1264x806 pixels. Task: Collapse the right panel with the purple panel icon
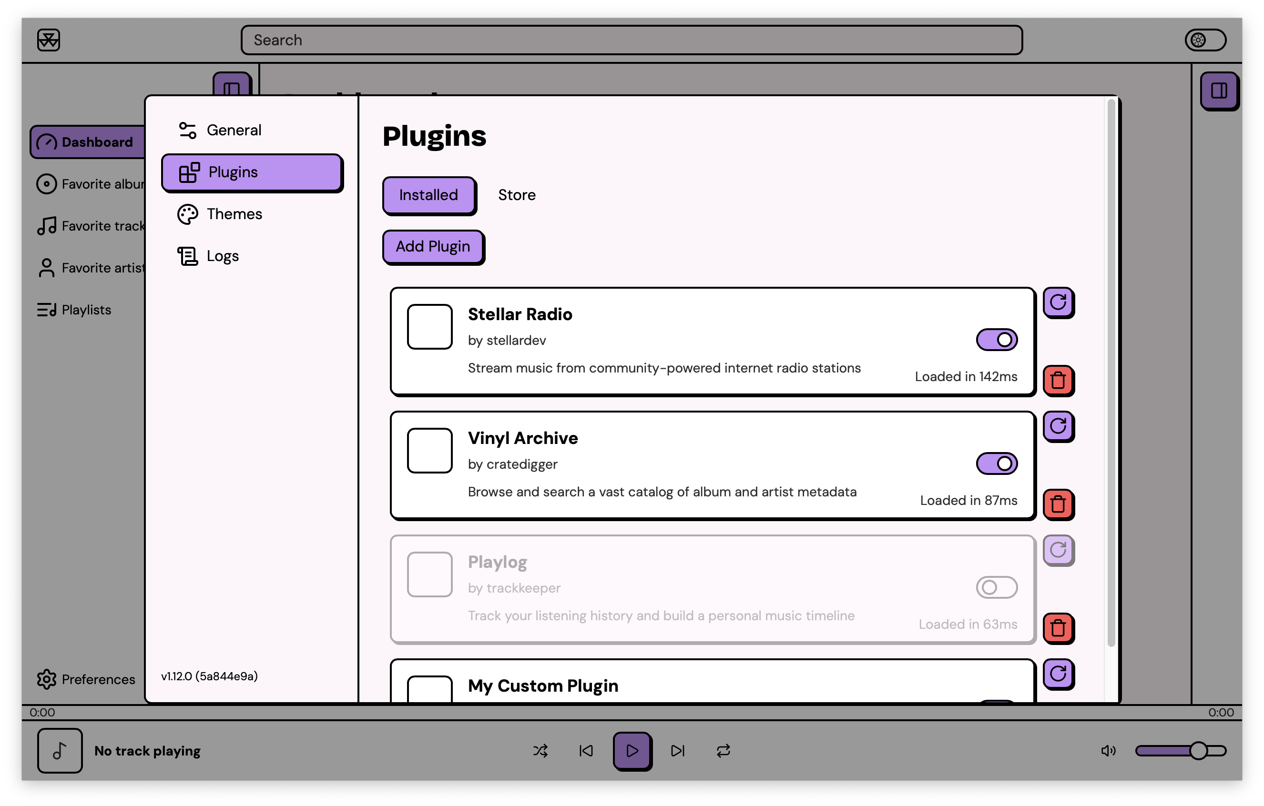[1219, 90]
